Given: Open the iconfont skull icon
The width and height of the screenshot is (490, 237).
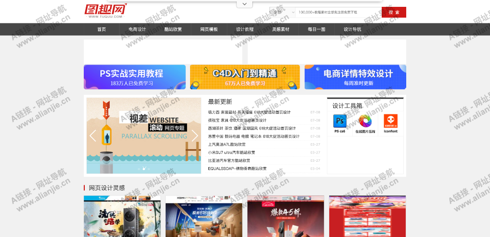Looking at the screenshot, I should 391,121.
